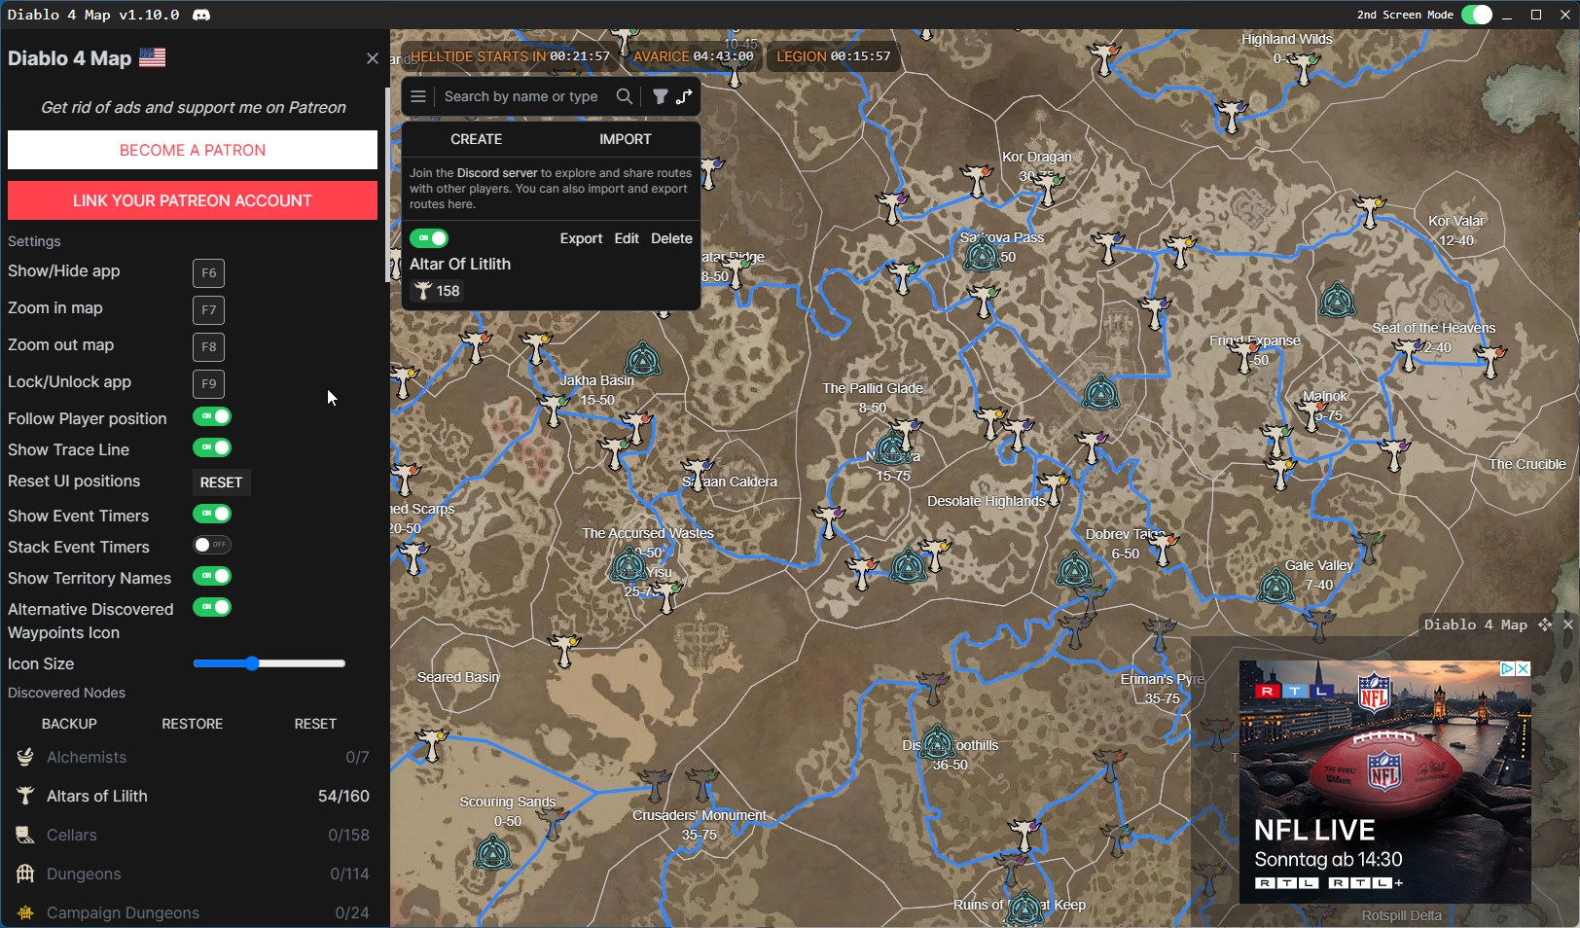Adjust the Icon Size slider
The image size is (1580, 928).
252,663
